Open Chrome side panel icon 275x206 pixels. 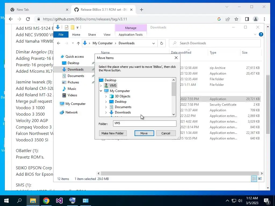pos(247,19)
